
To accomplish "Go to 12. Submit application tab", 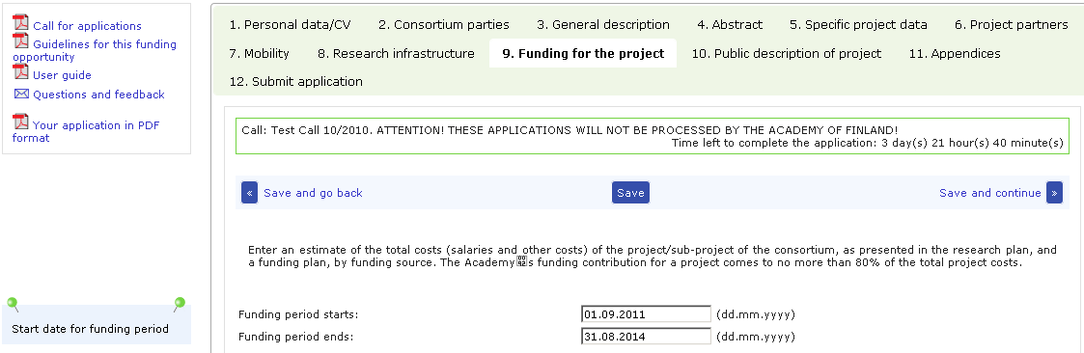I will point(296,82).
